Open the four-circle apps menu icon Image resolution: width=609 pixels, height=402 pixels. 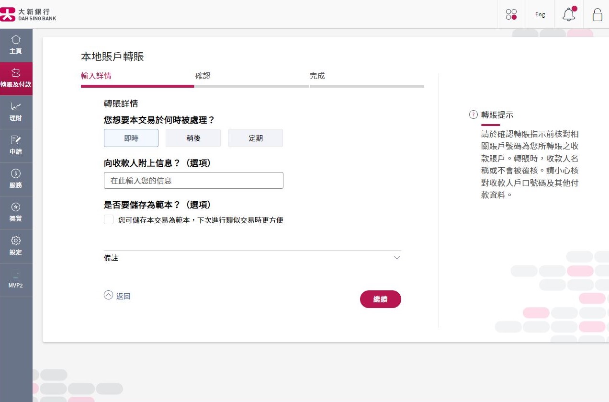pyautogui.click(x=511, y=14)
